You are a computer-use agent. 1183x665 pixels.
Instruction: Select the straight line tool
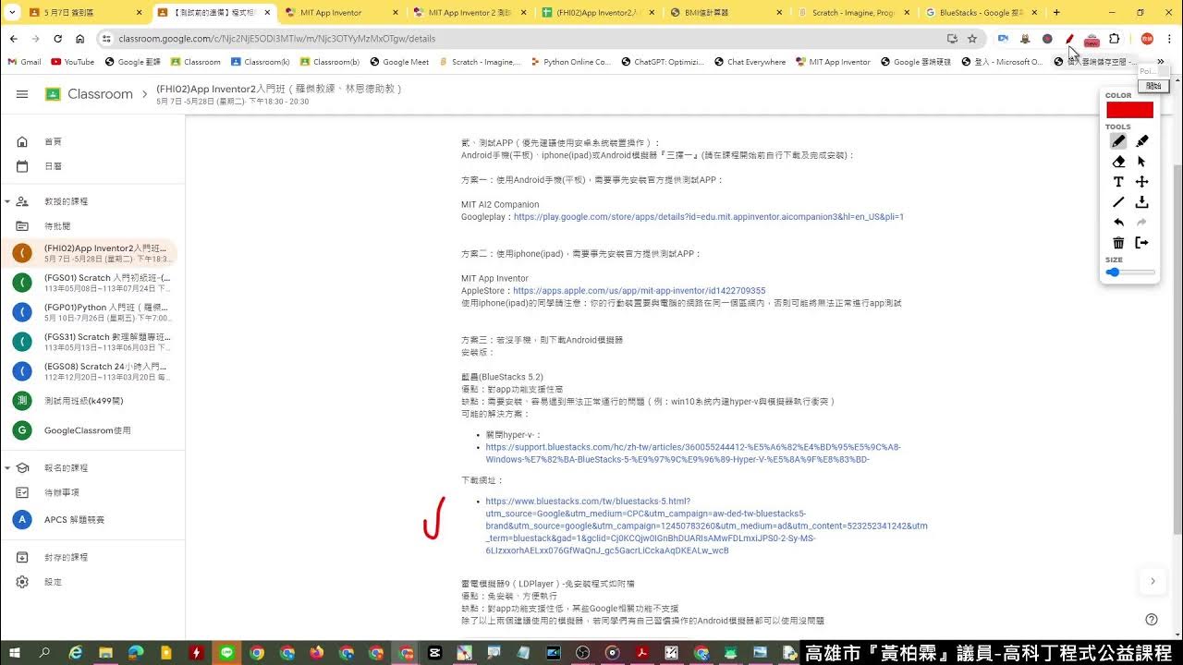tap(1118, 202)
